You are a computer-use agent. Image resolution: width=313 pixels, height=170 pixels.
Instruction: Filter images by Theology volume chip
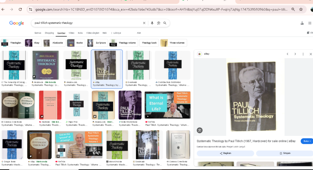point(123,43)
